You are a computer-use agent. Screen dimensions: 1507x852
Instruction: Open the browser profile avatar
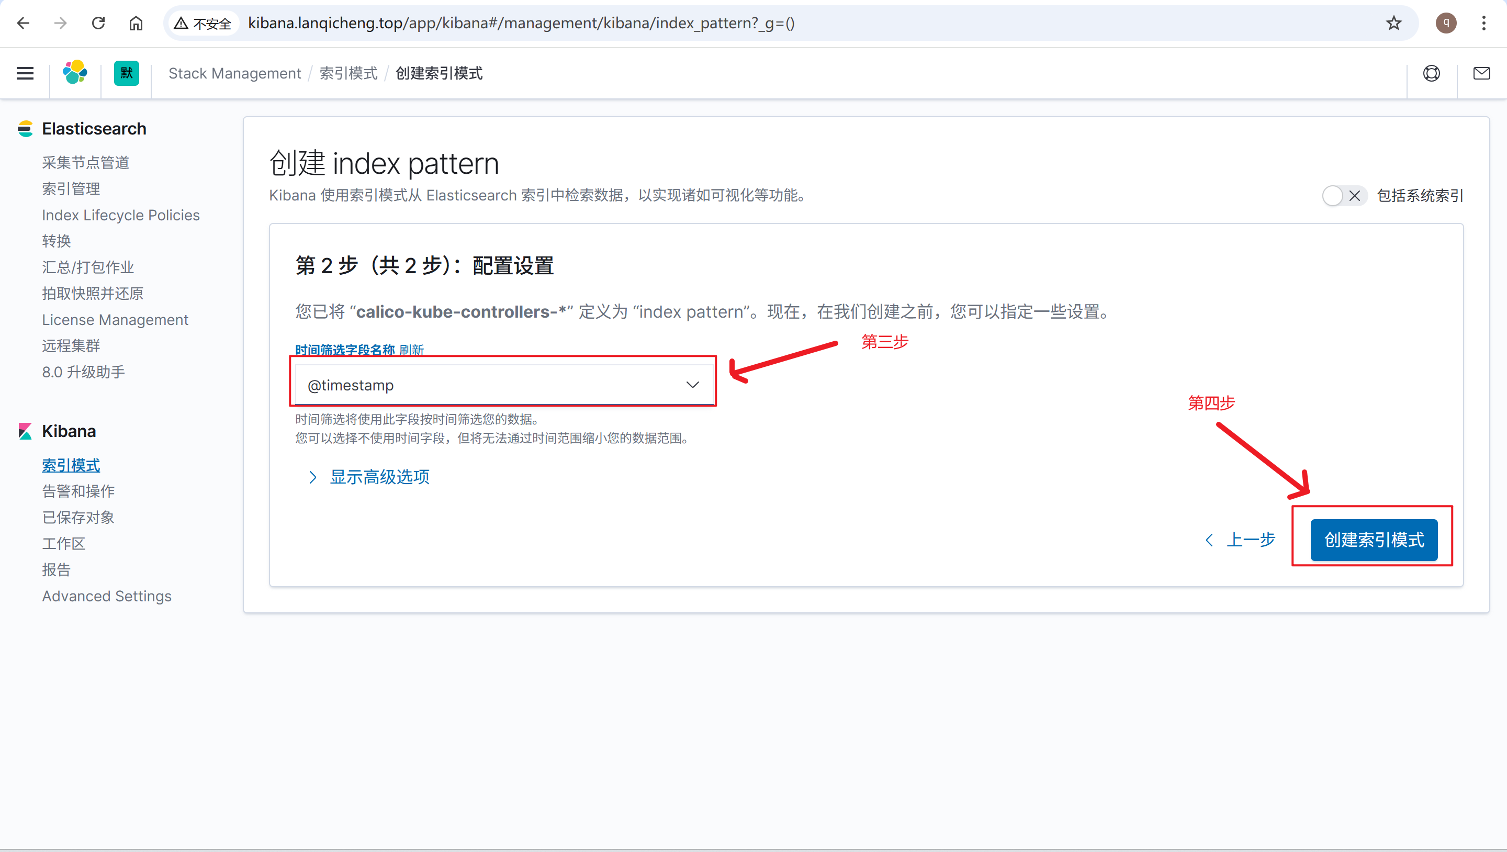point(1446,24)
